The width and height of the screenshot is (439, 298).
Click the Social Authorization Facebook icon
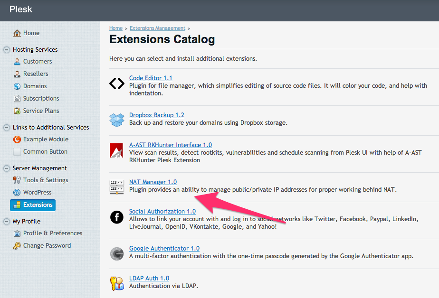pyautogui.click(x=117, y=217)
